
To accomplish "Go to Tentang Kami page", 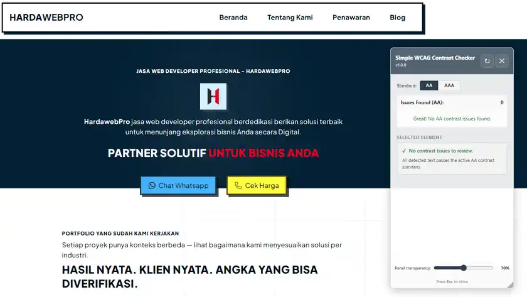I will 290,18.
